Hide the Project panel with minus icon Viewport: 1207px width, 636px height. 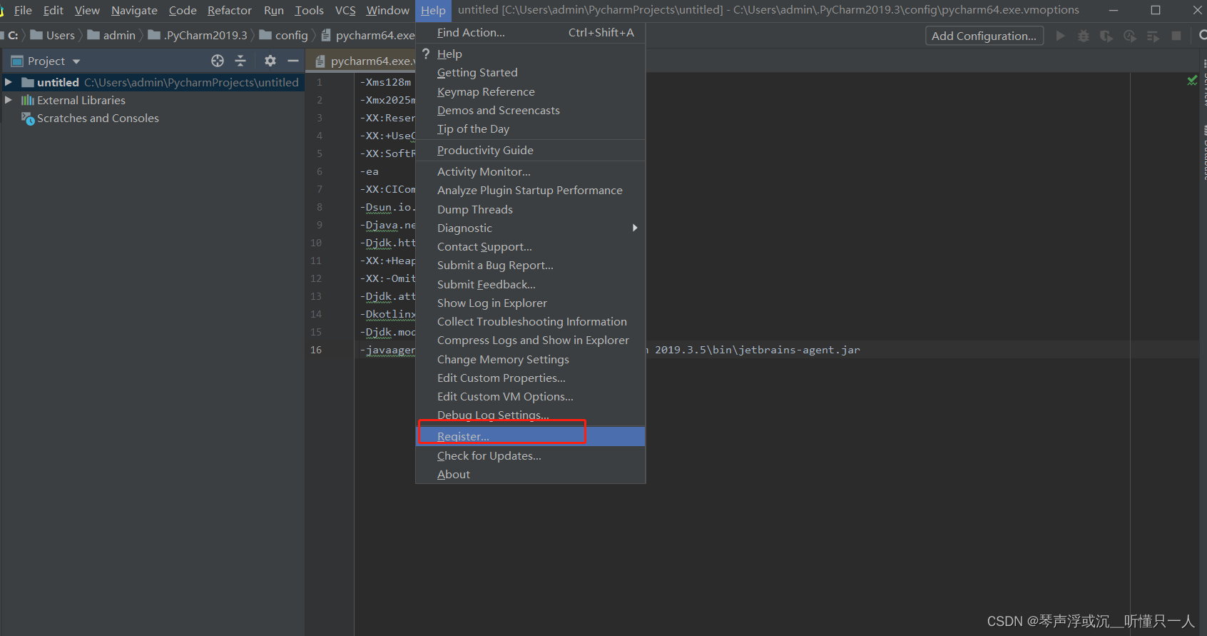click(293, 61)
